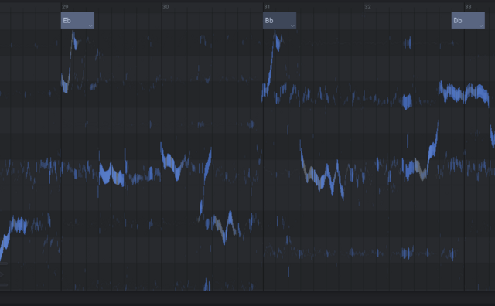This screenshot has width=495, height=306.
Task: Select the Eb chord marker
Action: (77, 21)
